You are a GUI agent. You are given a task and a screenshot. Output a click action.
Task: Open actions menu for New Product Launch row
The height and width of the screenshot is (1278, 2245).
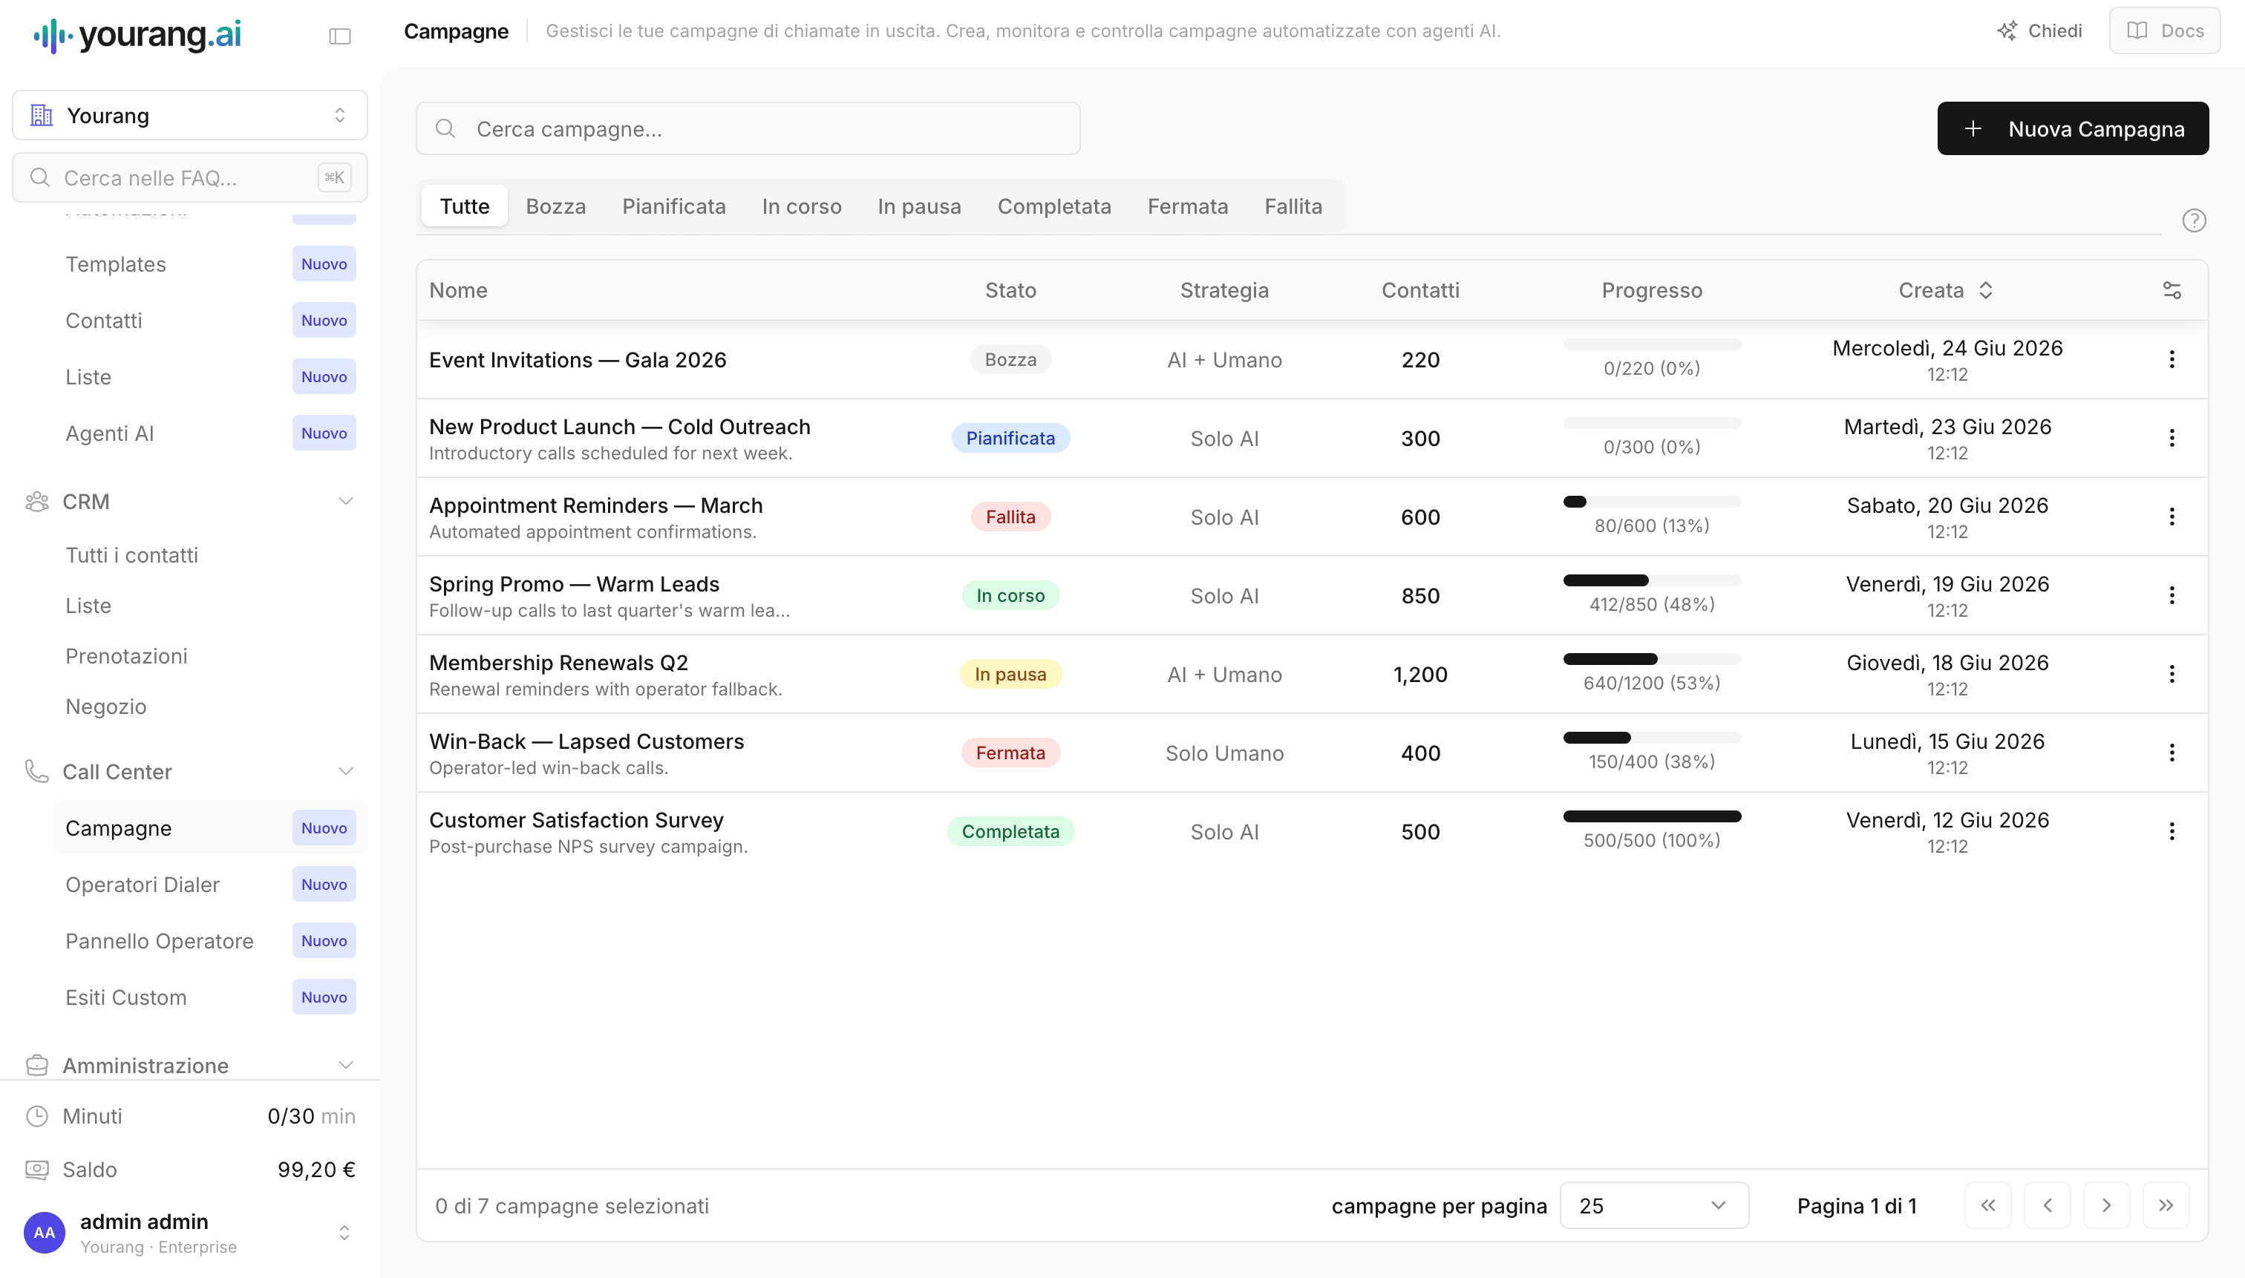pos(2172,438)
